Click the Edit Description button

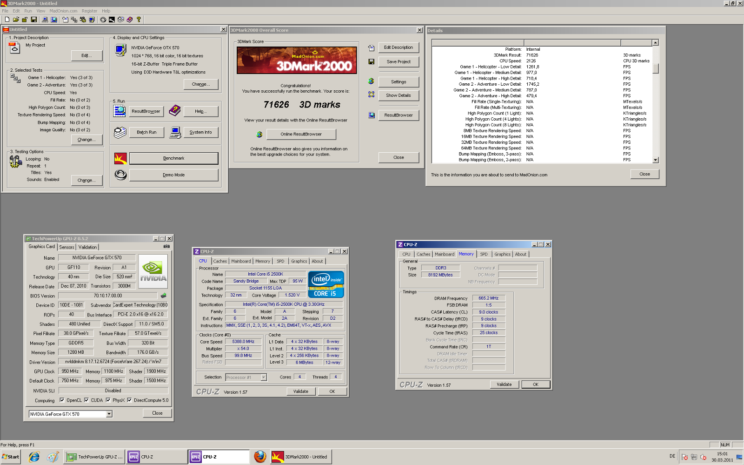pyautogui.click(x=399, y=47)
